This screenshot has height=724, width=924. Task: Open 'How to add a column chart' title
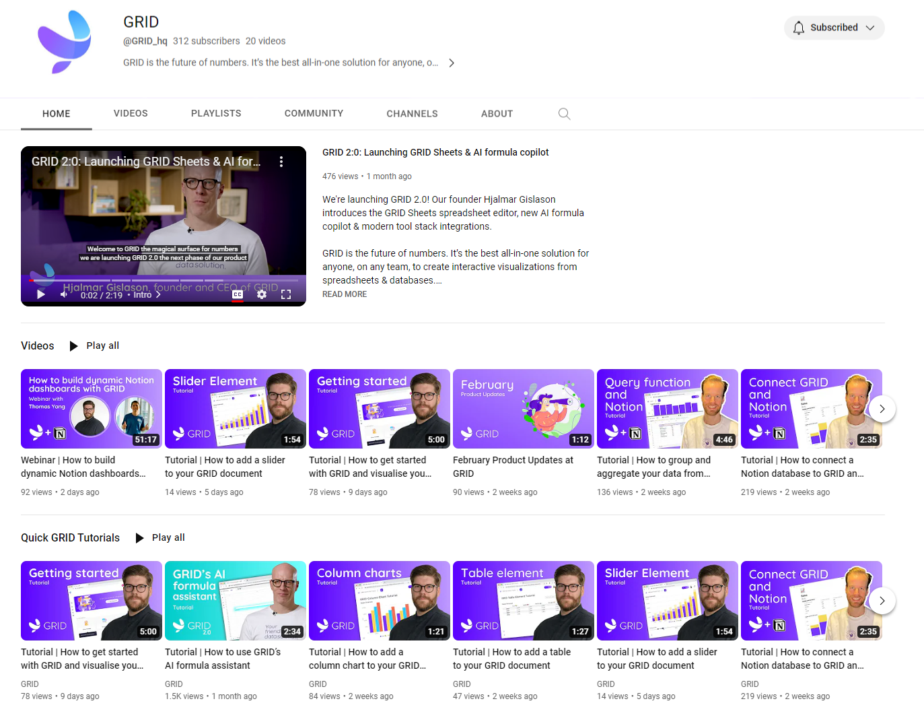tap(367, 659)
